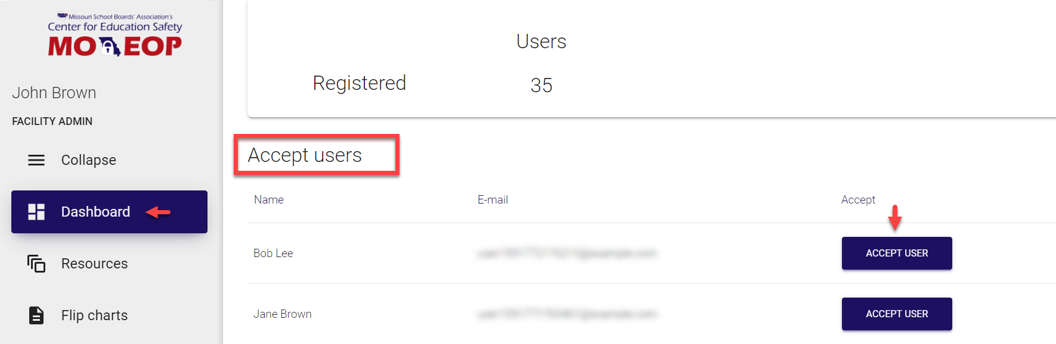Click the Dashboard grid icon

36,212
